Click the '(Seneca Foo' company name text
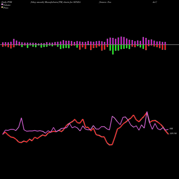179x179 pixels. (x=105, y=2)
